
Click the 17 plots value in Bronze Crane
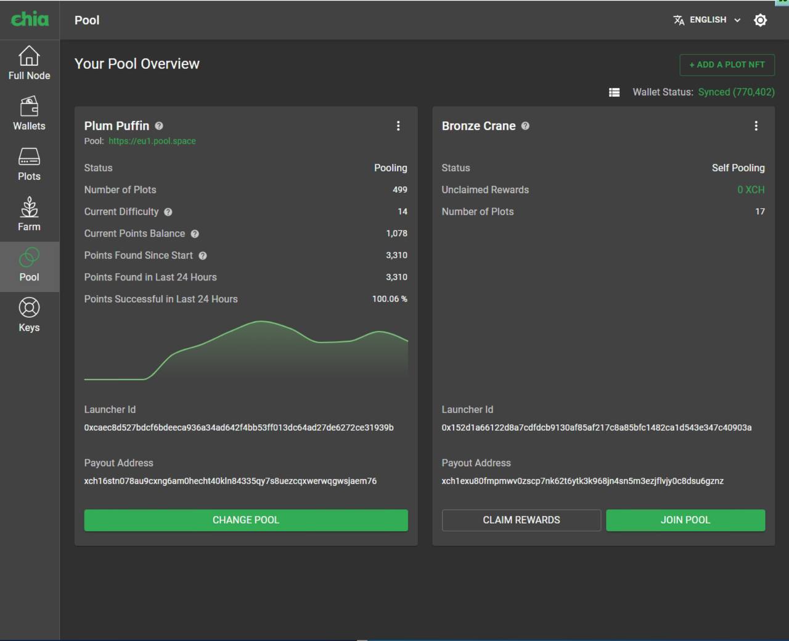point(760,211)
